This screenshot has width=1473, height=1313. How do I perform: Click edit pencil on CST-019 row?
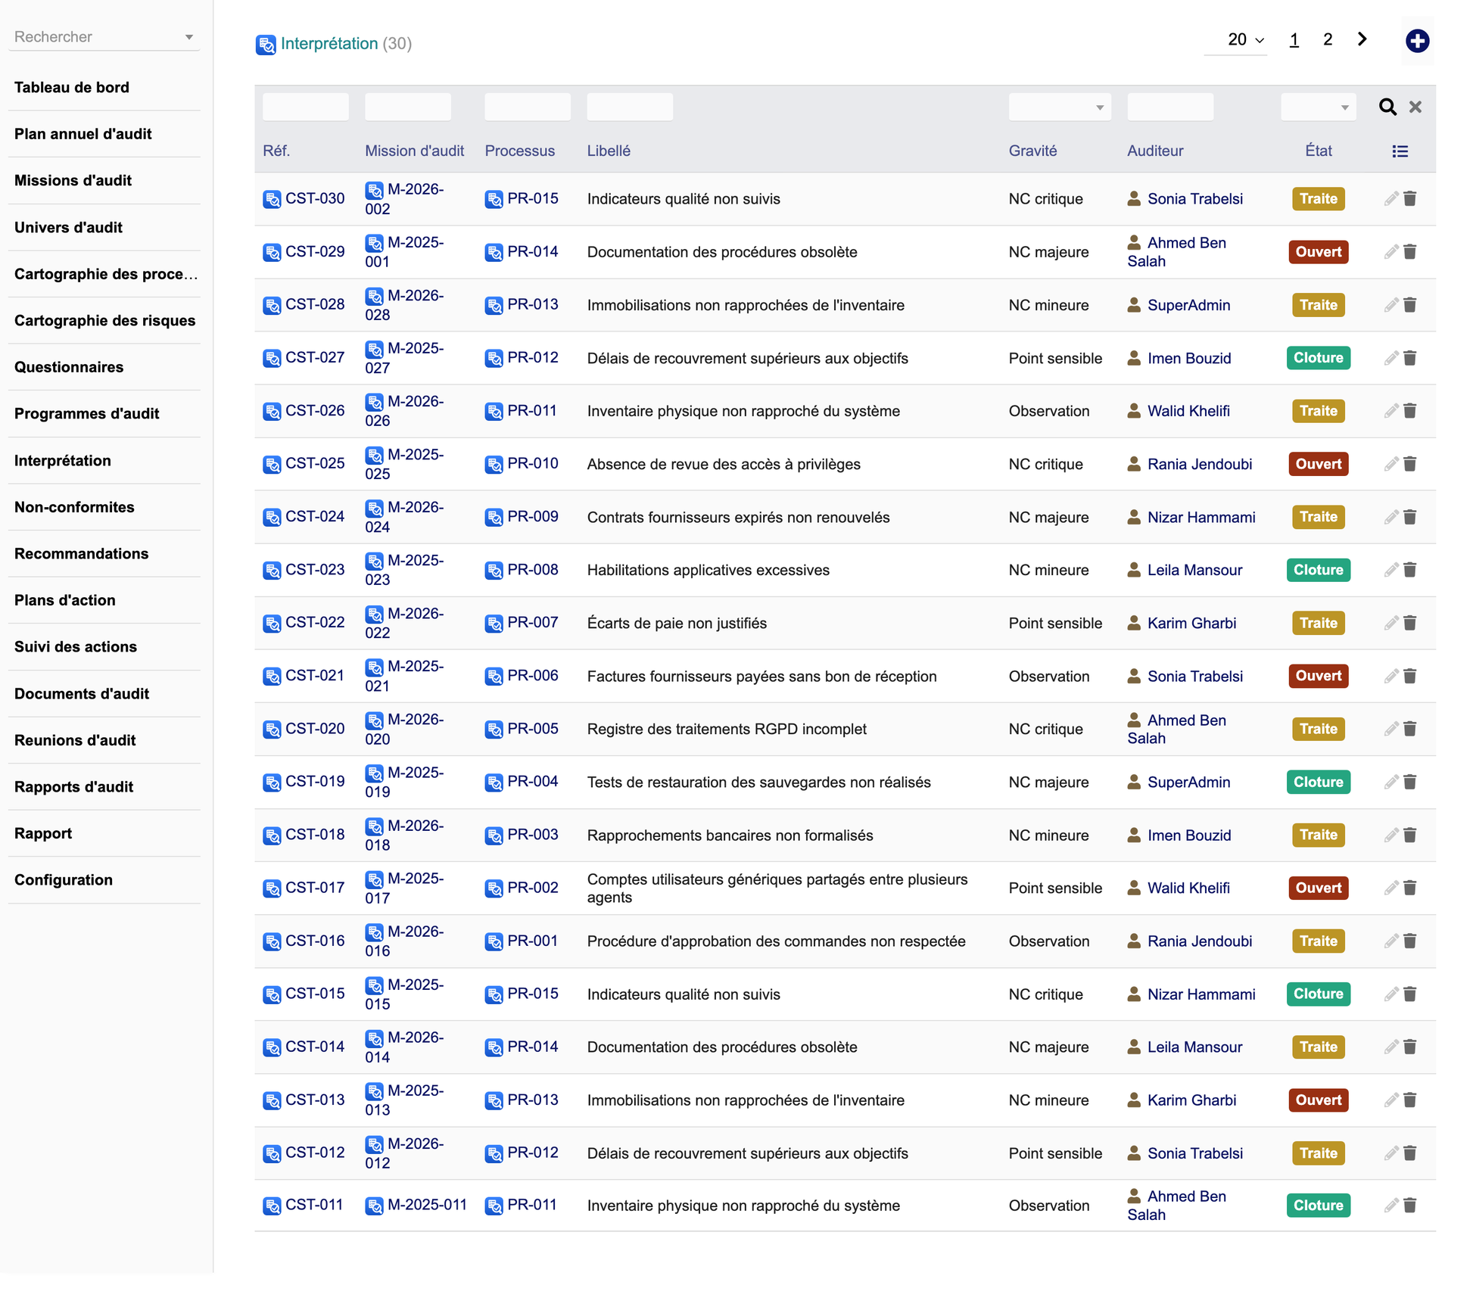pyautogui.click(x=1390, y=782)
